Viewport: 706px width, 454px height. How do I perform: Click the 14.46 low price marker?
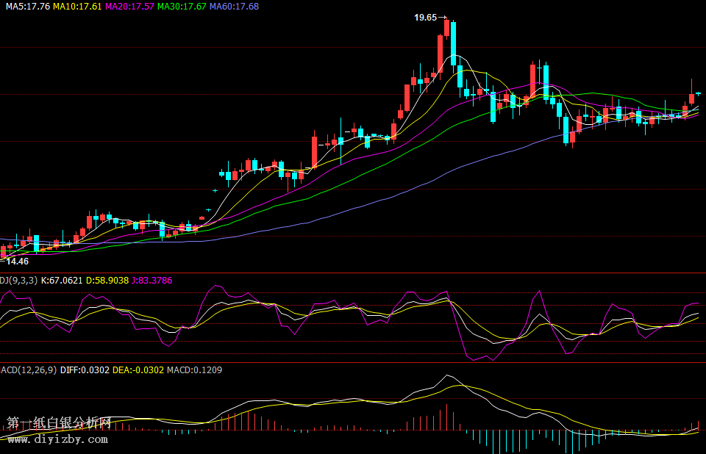(x=18, y=261)
